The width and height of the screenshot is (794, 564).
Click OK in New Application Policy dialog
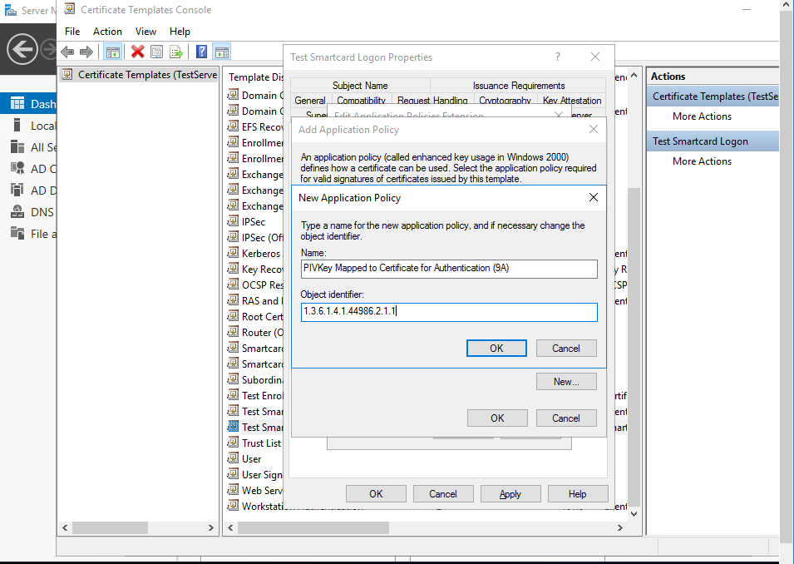(496, 349)
